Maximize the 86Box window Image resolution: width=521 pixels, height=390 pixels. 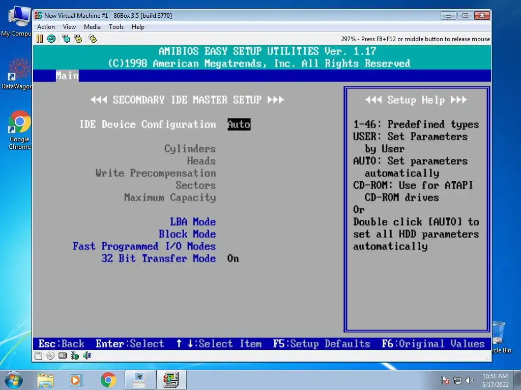click(465, 15)
